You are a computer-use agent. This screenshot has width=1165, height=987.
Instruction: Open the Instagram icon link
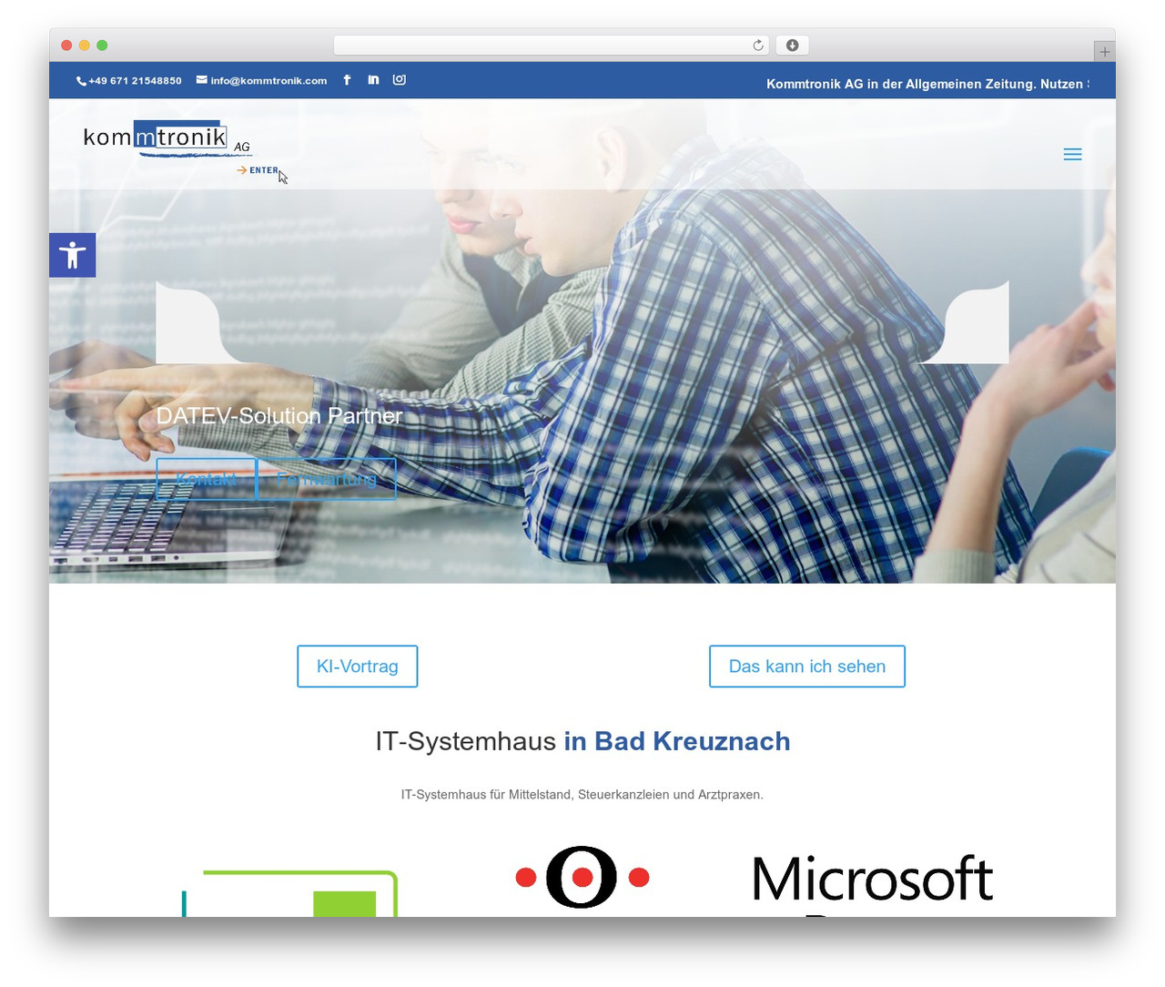tap(400, 80)
